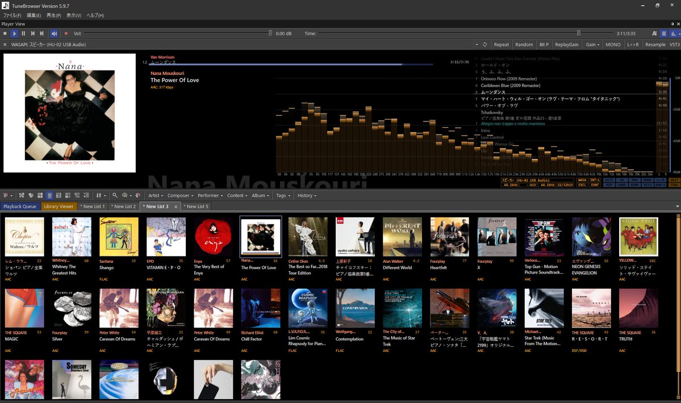Select Orinoco Flow (2009 Remaster) in queue

tap(508, 79)
